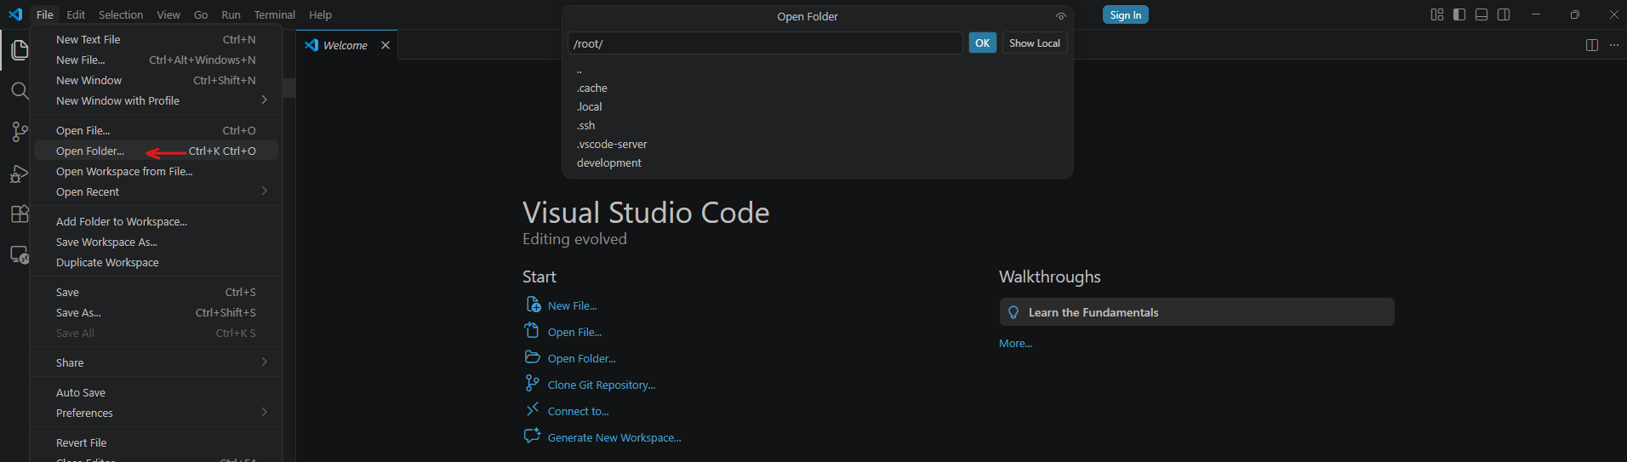The width and height of the screenshot is (1627, 462).
Task: Select Duplicate Workspace
Action: [156, 262]
